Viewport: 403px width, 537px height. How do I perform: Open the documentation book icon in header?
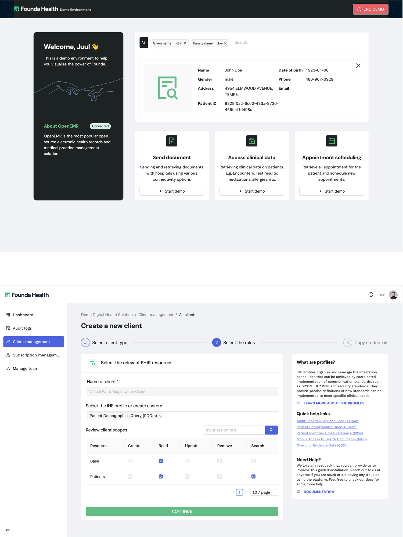coord(382,295)
